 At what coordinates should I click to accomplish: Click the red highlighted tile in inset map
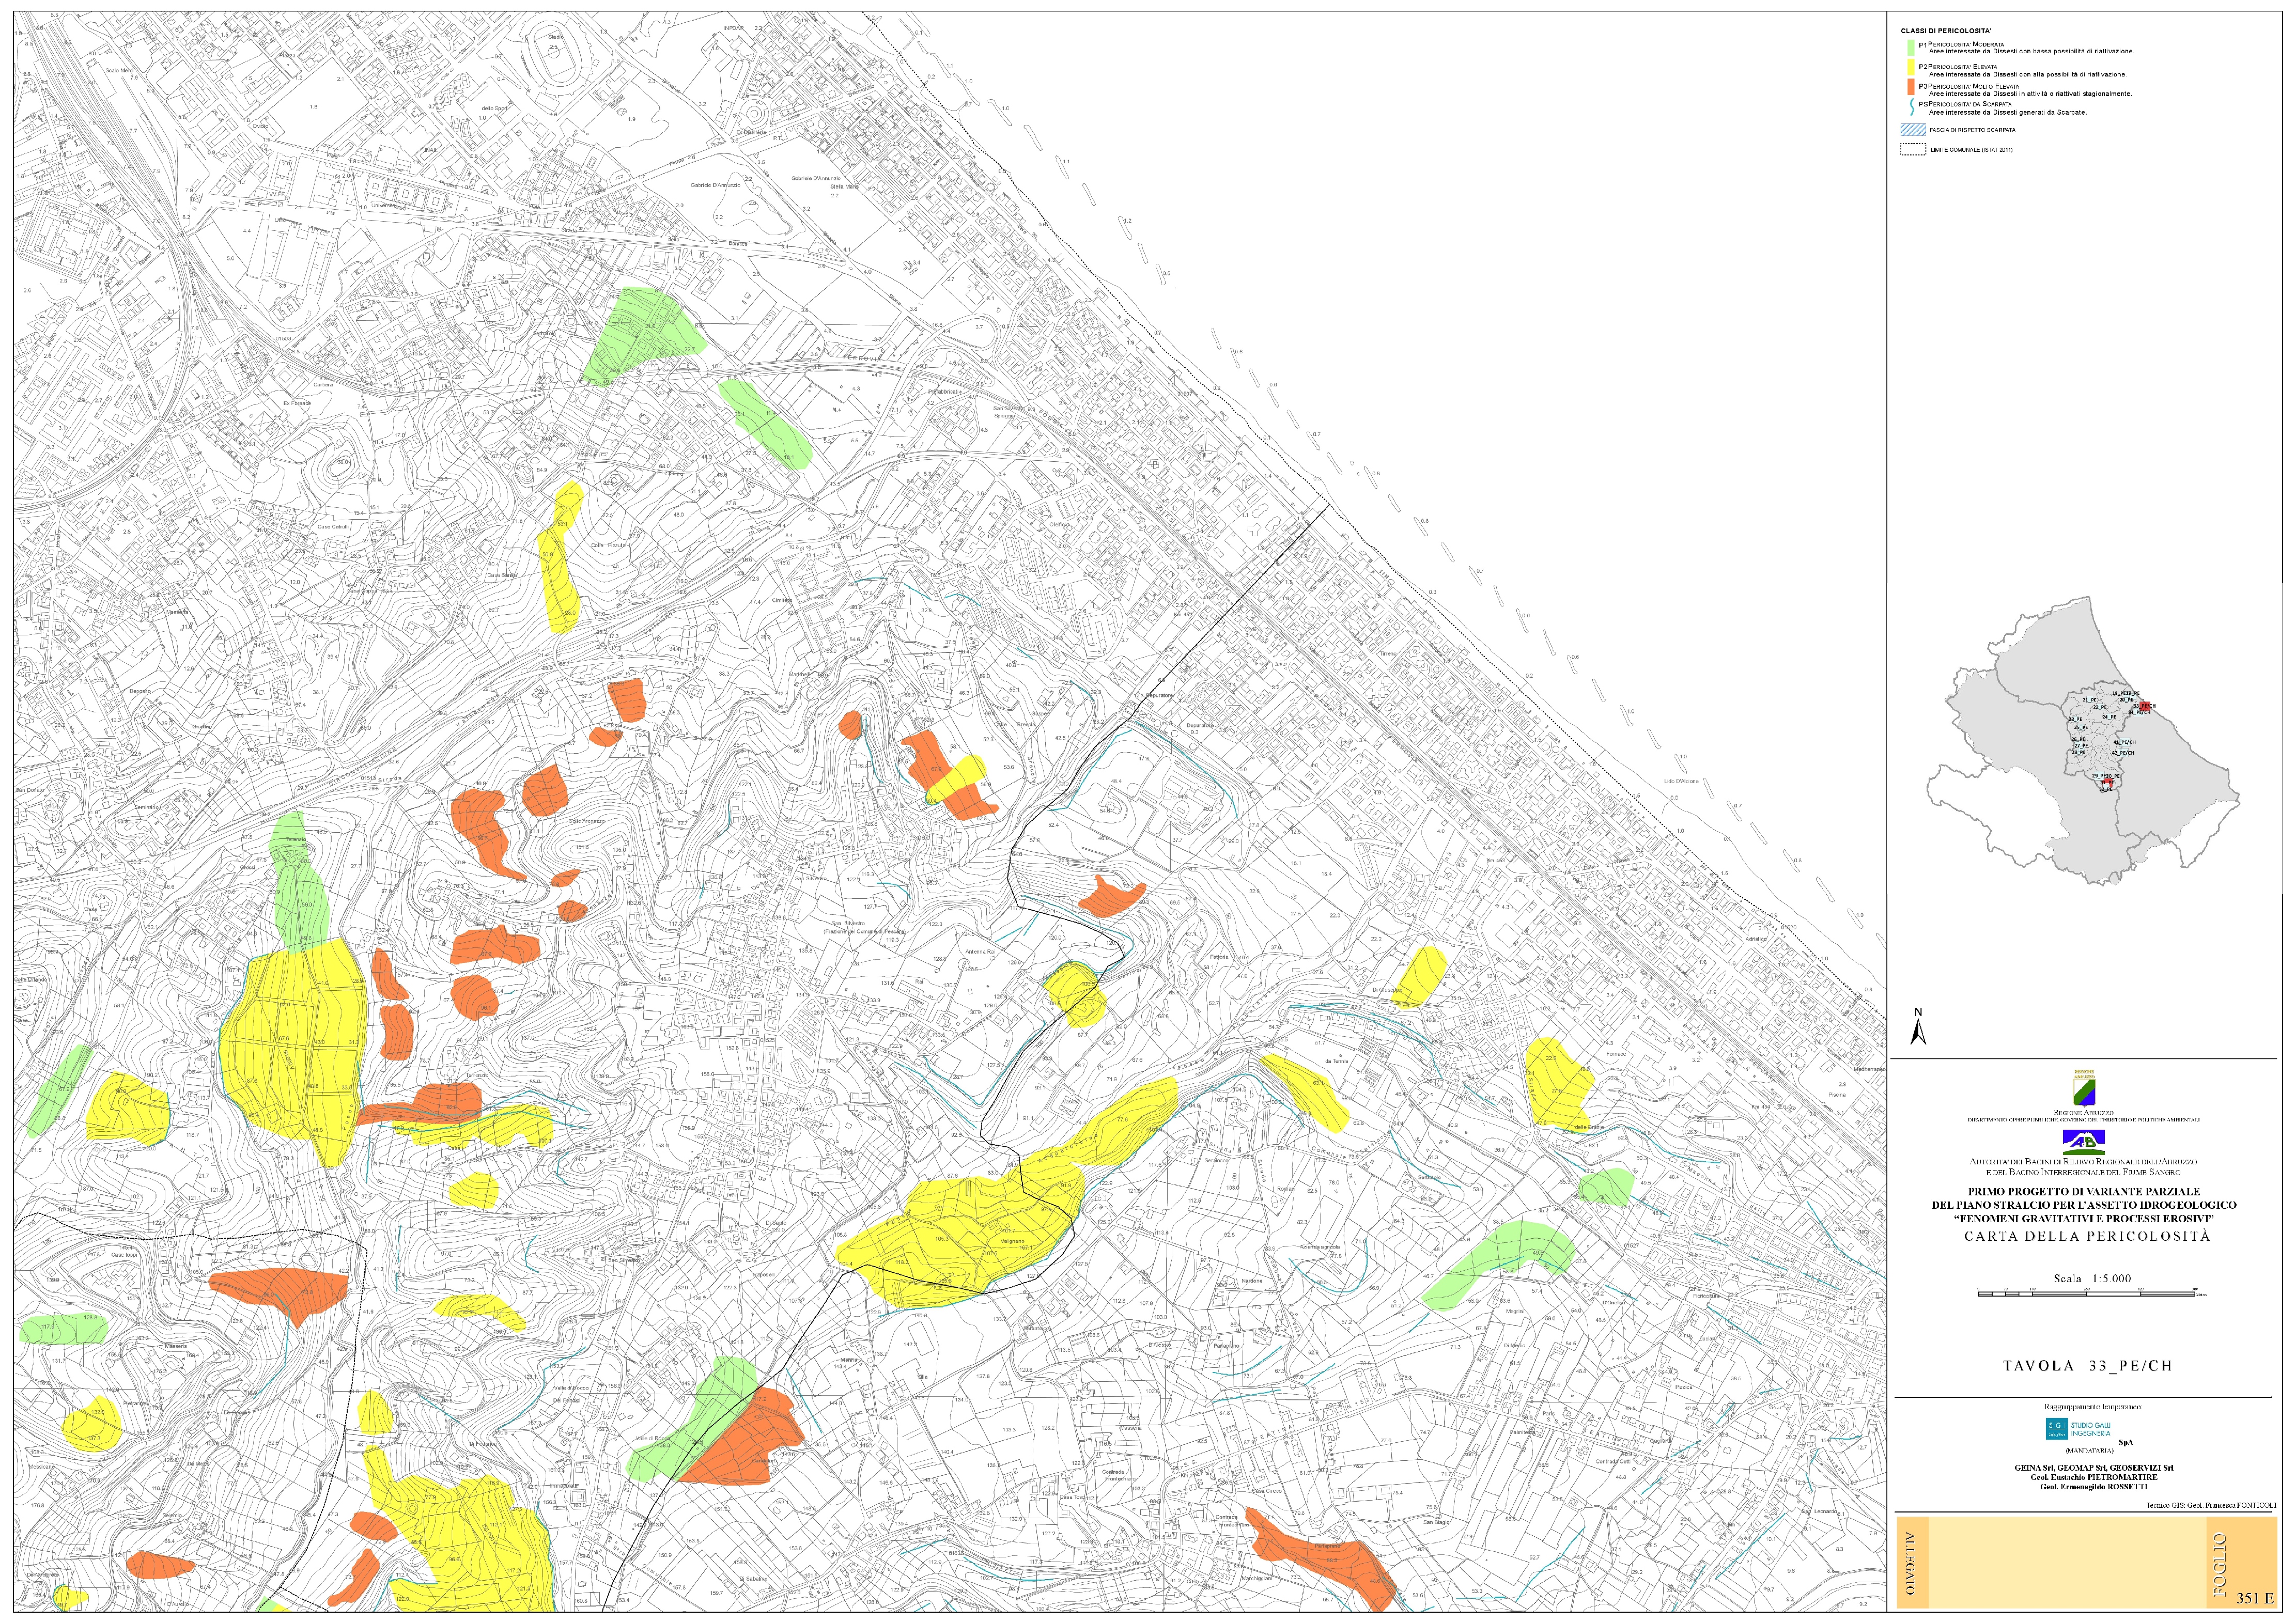click(2144, 707)
